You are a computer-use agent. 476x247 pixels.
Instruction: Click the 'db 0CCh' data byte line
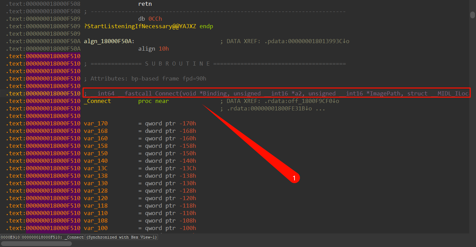tap(150, 19)
